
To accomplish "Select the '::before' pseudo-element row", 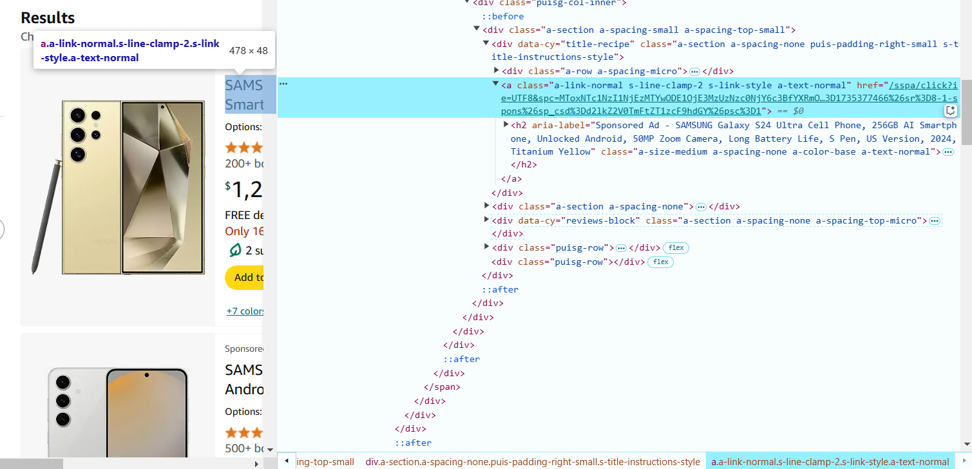I will click(x=502, y=16).
